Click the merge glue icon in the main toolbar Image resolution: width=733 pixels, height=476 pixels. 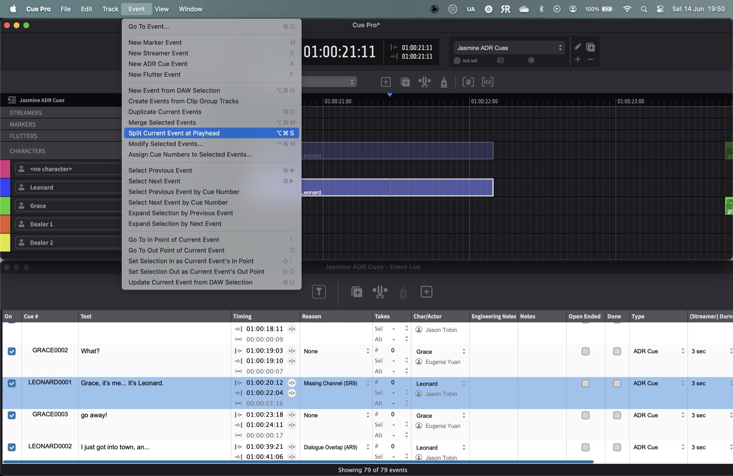444,82
